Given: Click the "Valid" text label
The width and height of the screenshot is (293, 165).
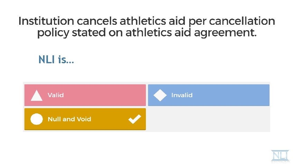Looking at the screenshot, I should point(56,95).
